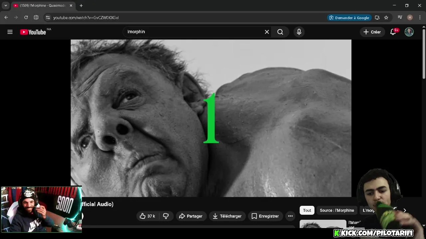Toggle the browser side panel icon
The image size is (426, 239).
pyautogui.click(x=36, y=18)
